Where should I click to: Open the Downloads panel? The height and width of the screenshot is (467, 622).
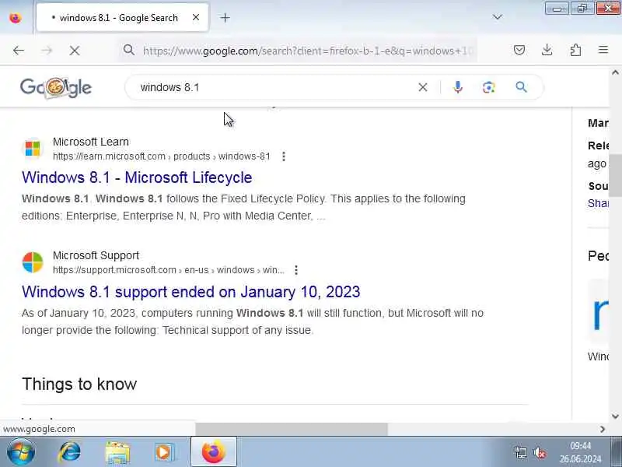coord(547,50)
